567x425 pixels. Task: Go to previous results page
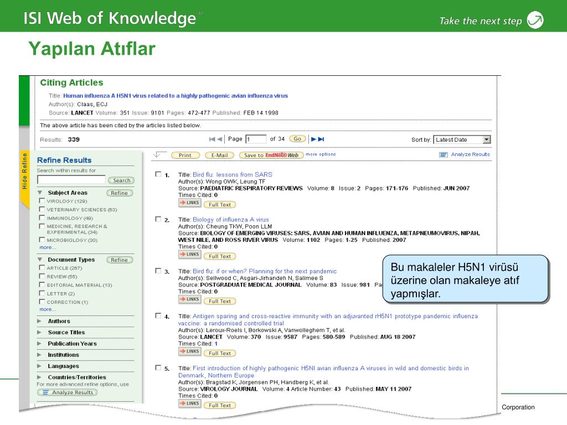[219, 139]
